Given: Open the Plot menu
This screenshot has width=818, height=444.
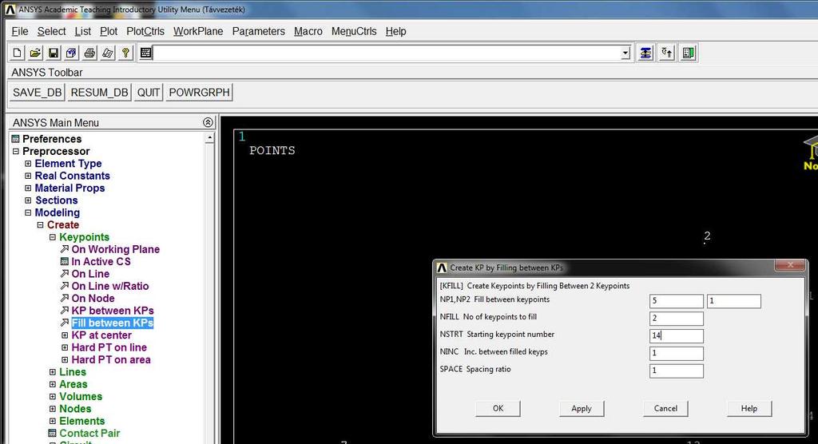Looking at the screenshot, I should pos(109,31).
